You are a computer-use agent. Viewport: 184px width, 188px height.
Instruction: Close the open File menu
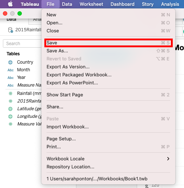click(x=51, y=4)
